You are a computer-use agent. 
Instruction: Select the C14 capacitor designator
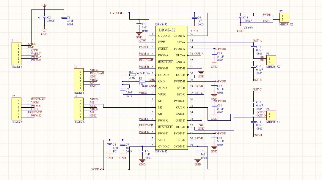click(259, 122)
